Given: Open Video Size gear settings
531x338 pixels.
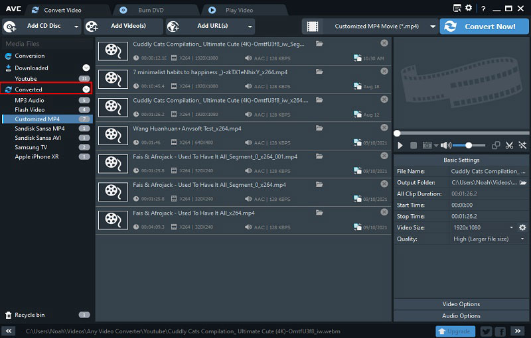Looking at the screenshot, I should click(x=522, y=227).
